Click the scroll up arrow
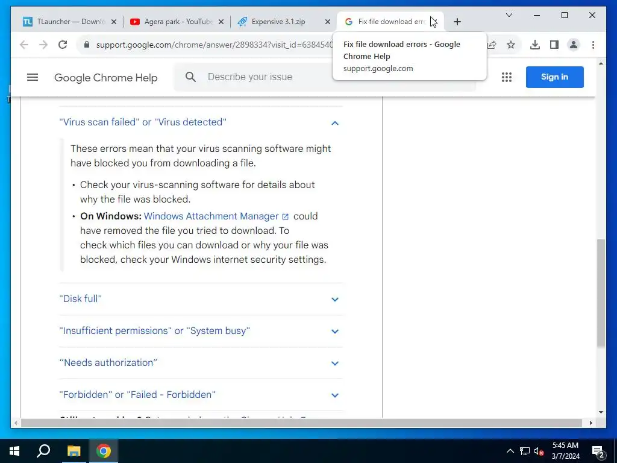The height and width of the screenshot is (463, 617). click(x=601, y=63)
